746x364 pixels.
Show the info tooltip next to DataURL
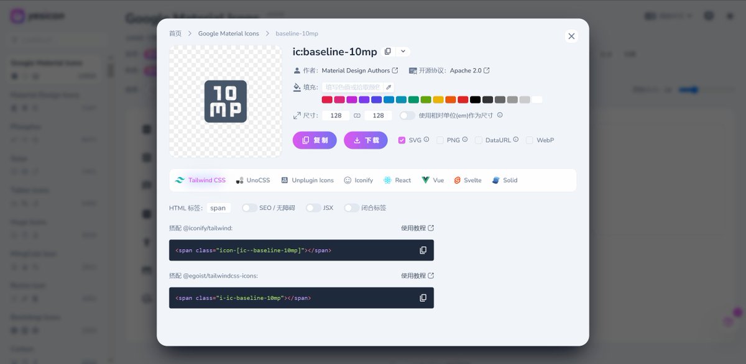516,140
